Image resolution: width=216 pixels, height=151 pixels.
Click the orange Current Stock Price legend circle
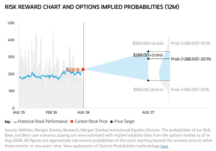pyautogui.click(x=72, y=121)
